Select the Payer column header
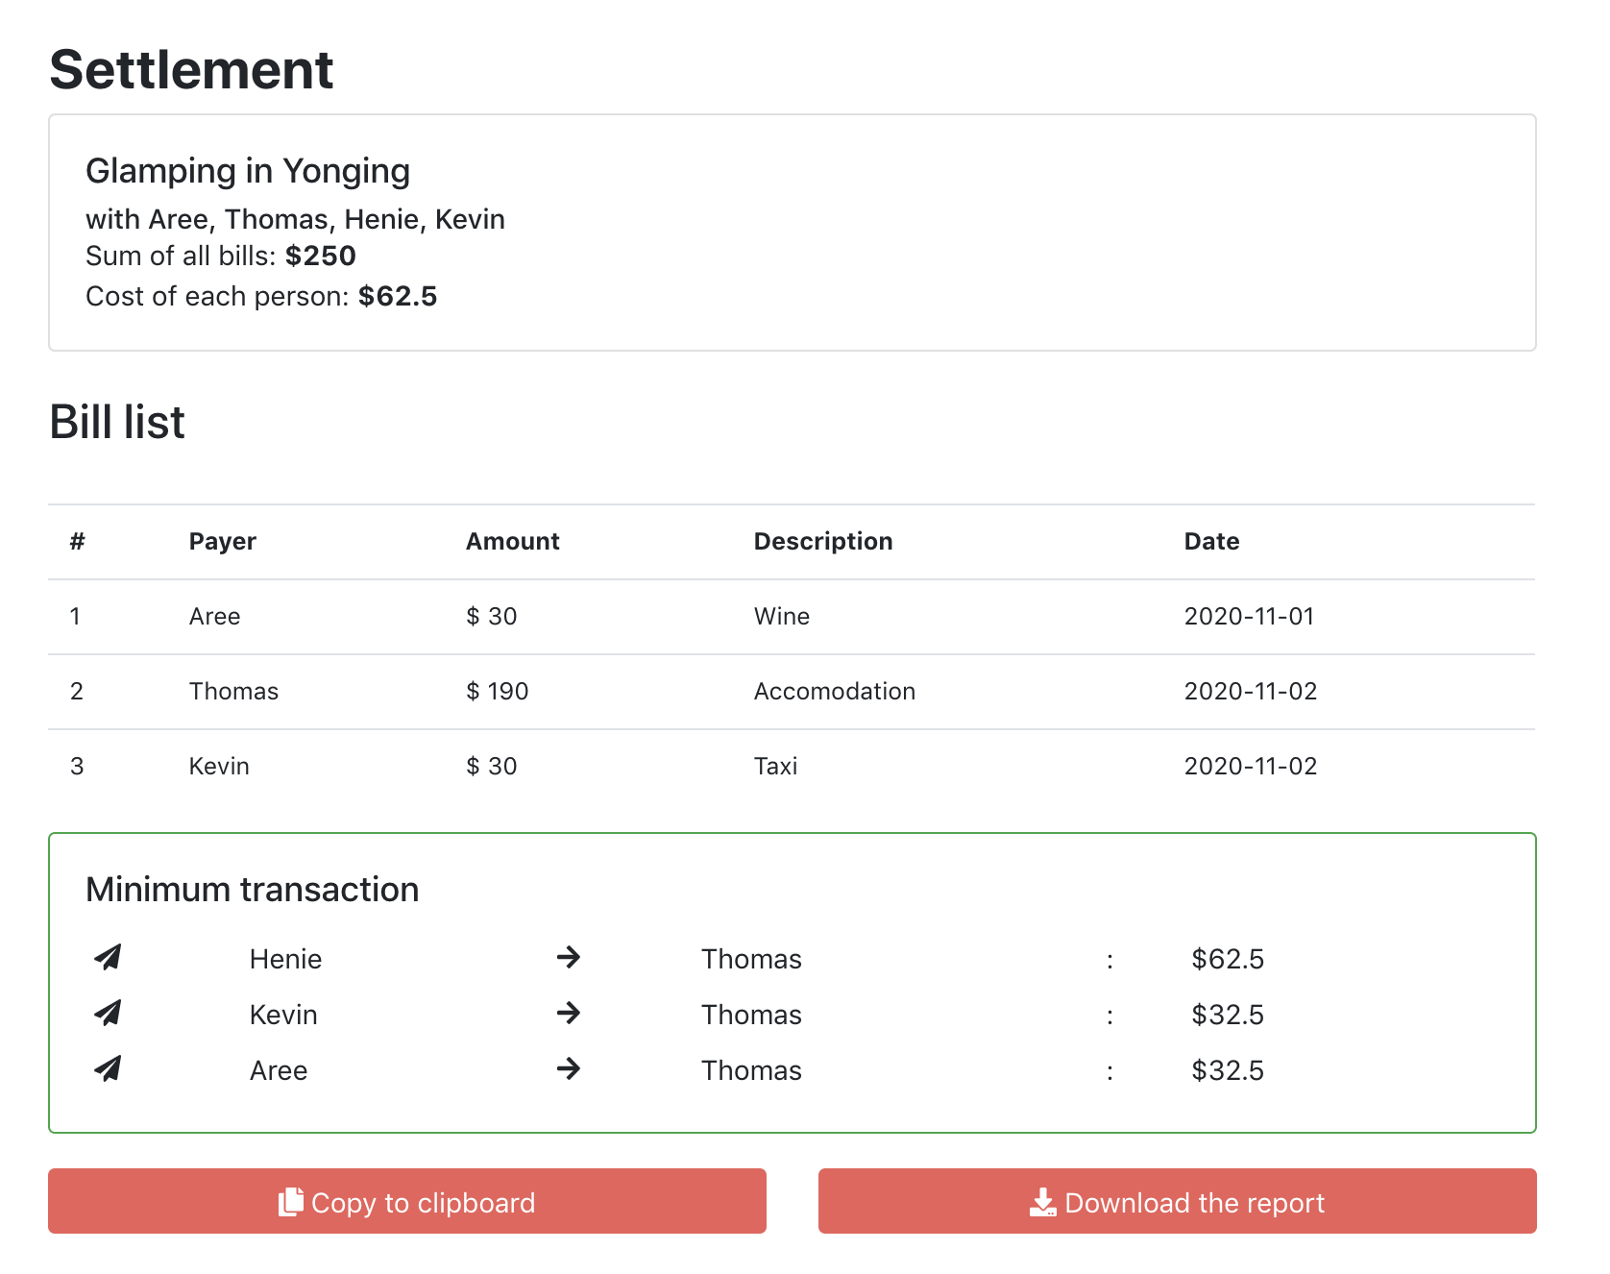This screenshot has width=1610, height=1274. pos(223,542)
